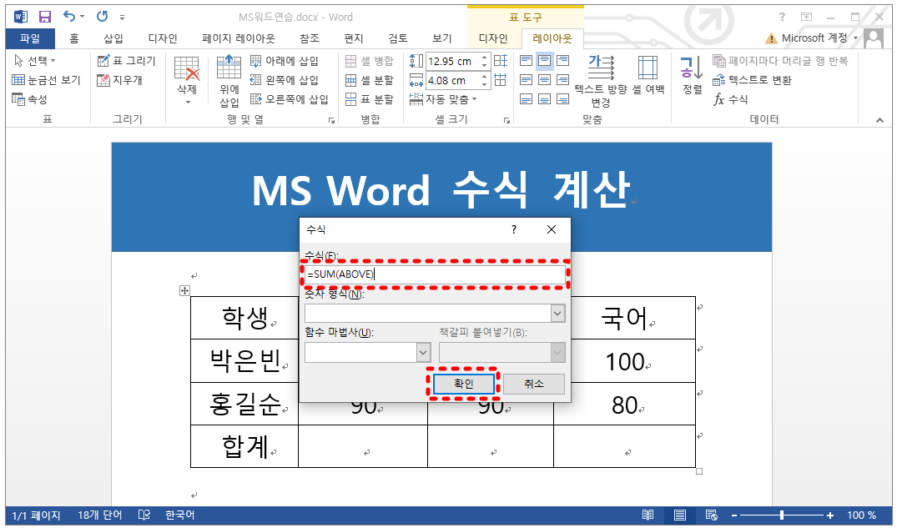Insert a row below with 아래에 삽입
The width and height of the screenshot is (897, 528).
285,61
